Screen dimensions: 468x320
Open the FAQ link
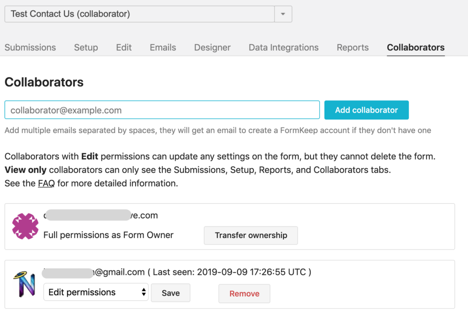pyautogui.click(x=46, y=184)
